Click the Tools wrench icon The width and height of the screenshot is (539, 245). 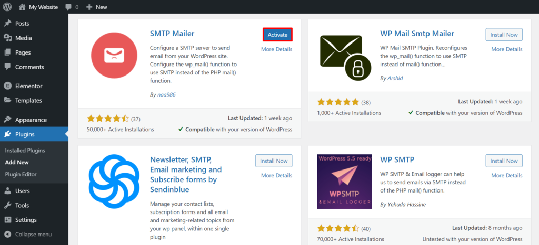(8, 206)
